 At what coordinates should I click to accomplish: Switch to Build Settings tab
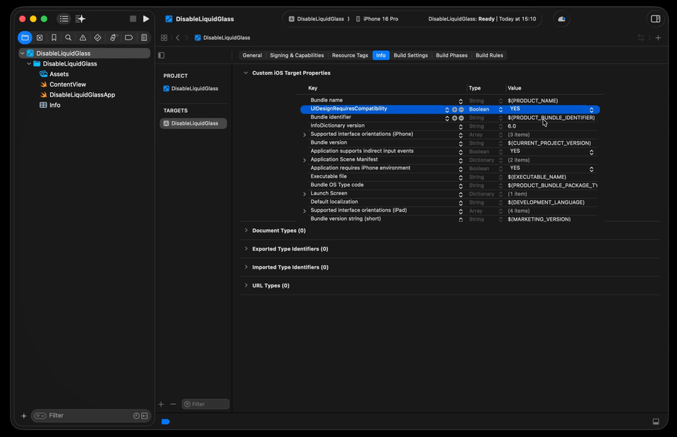coord(410,55)
